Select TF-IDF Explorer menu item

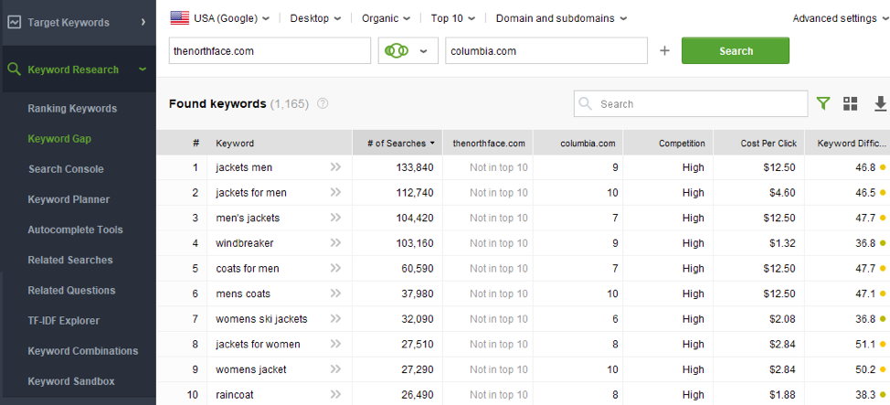click(x=64, y=321)
